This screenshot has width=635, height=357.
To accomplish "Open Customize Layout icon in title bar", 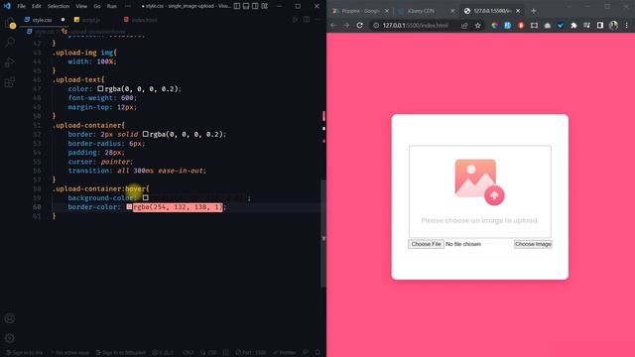I will (x=265, y=6).
